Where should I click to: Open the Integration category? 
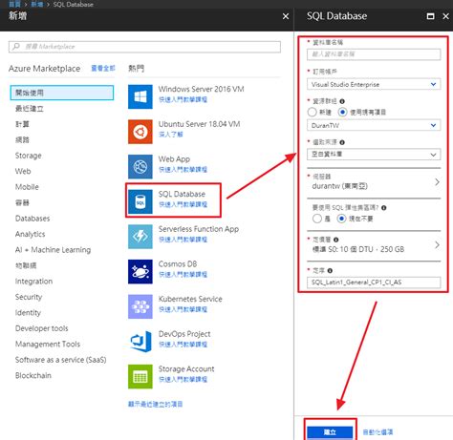tap(33, 282)
